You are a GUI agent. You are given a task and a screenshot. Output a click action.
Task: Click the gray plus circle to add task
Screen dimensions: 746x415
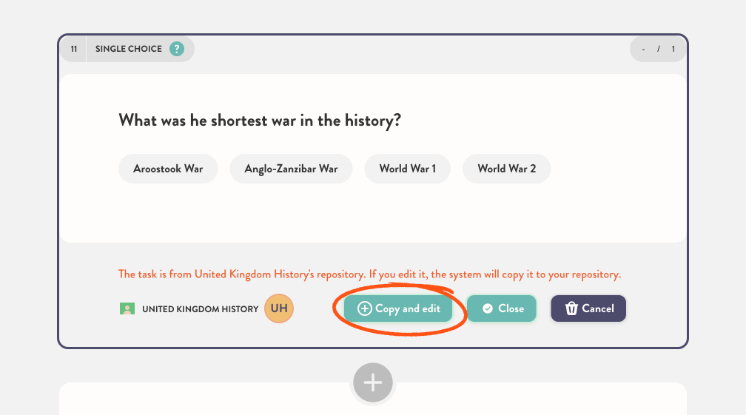coord(373,382)
